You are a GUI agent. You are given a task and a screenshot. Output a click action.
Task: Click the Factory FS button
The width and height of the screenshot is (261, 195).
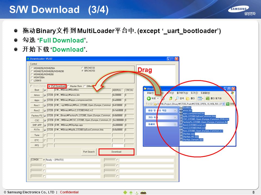tap(37, 116)
